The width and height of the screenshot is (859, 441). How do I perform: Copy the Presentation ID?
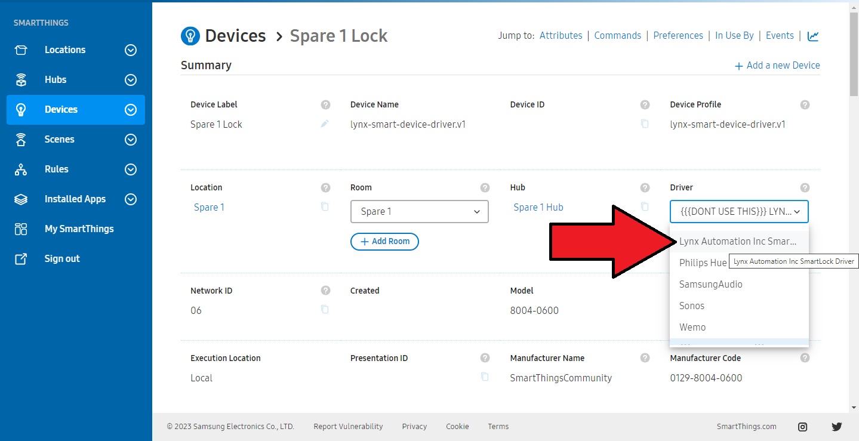point(485,377)
